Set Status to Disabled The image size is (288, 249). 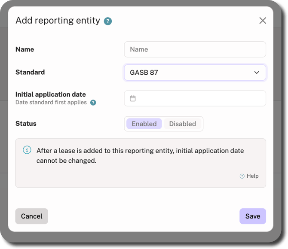pos(182,124)
